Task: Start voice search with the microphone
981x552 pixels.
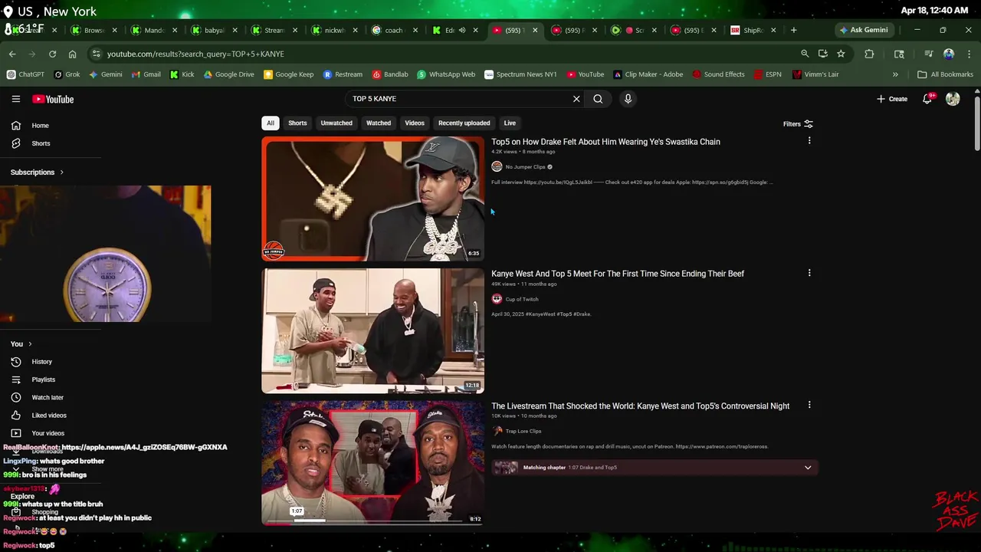Action: tap(628, 99)
